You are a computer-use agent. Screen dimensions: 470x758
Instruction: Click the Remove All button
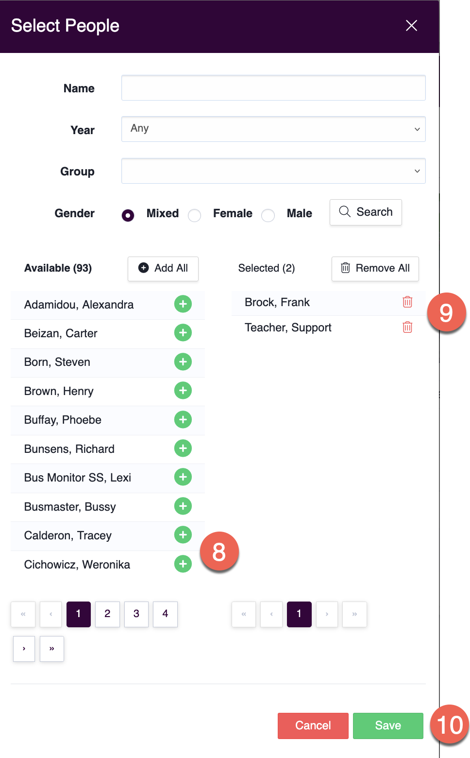point(375,269)
